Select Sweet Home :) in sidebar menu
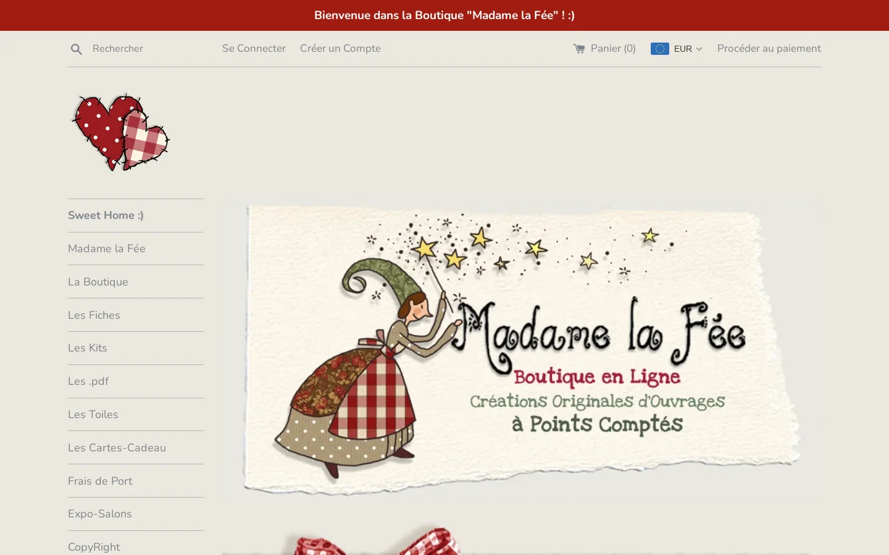 coord(106,215)
